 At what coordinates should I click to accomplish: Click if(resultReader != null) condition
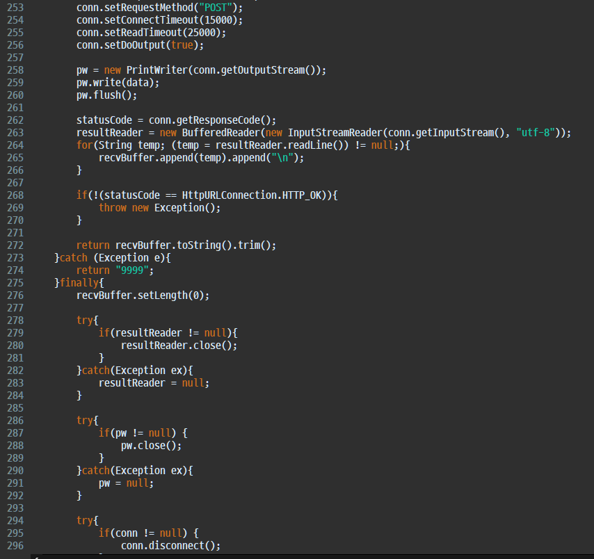click(x=165, y=332)
